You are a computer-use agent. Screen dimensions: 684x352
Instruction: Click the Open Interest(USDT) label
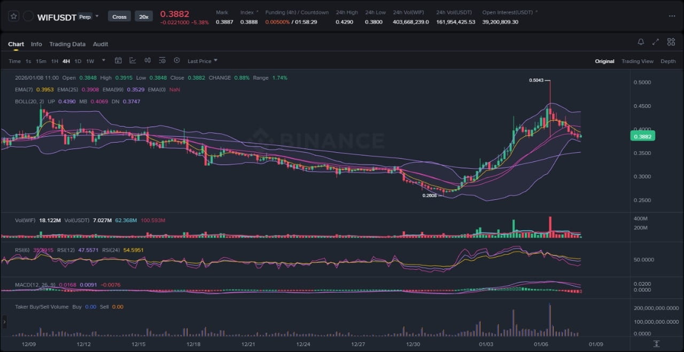pos(508,12)
